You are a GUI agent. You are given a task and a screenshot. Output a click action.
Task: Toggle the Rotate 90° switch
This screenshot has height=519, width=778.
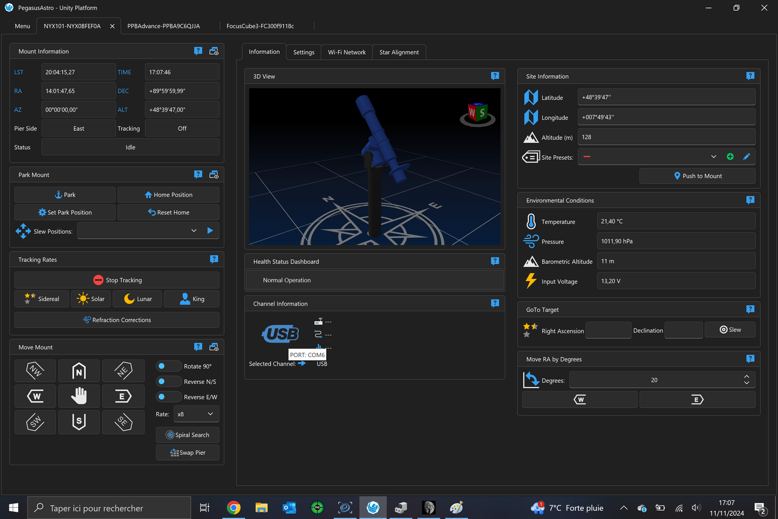coord(169,365)
